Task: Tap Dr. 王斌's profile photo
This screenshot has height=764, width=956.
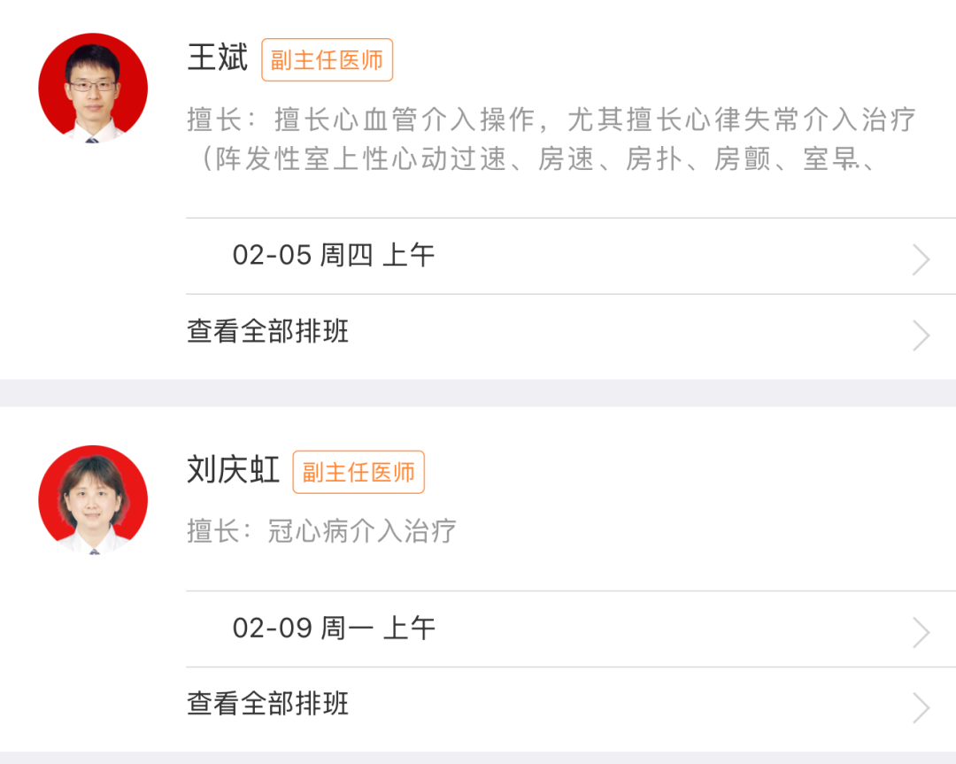Action: (x=93, y=88)
